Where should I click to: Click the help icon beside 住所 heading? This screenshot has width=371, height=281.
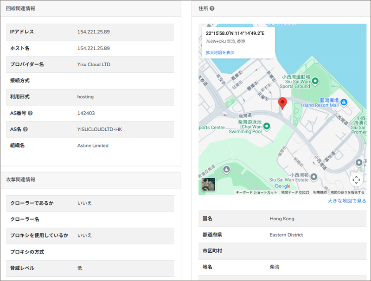click(x=212, y=9)
